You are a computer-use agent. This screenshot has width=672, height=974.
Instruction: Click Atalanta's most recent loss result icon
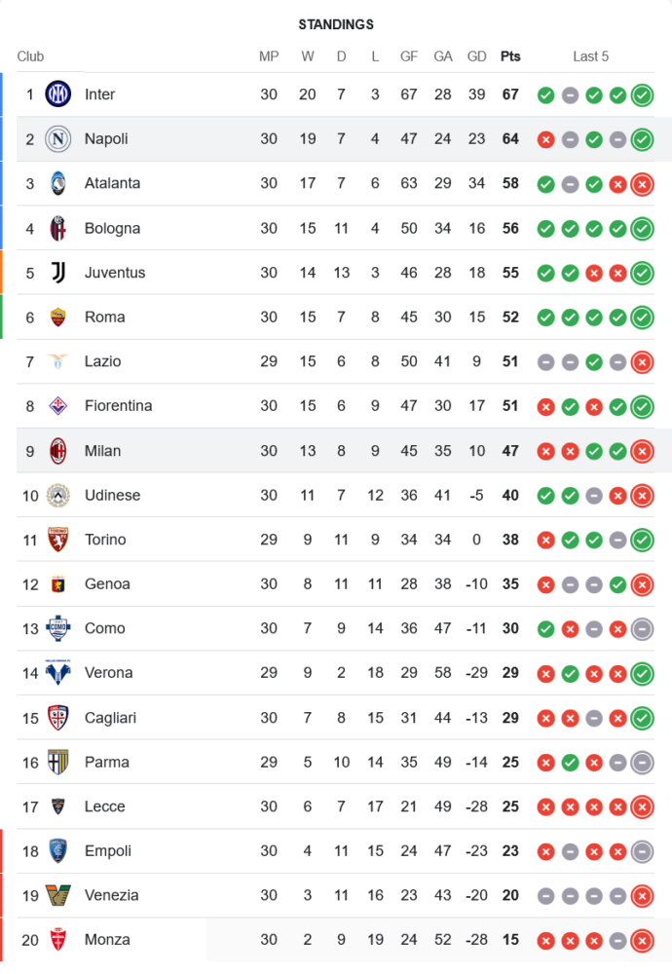click(642, 184)
